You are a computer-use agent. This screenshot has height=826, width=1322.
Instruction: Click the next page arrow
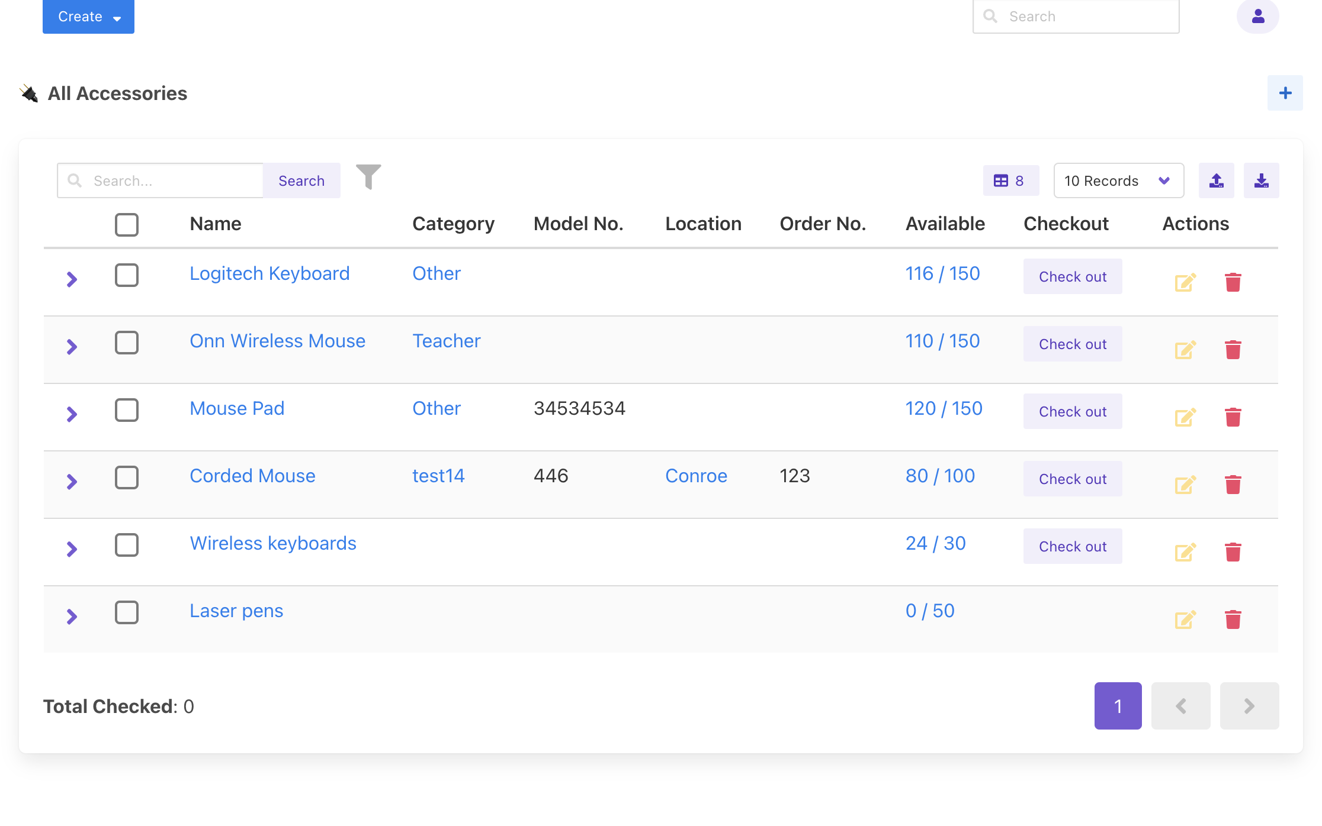pyautogui.click(x=1249, y=706)
